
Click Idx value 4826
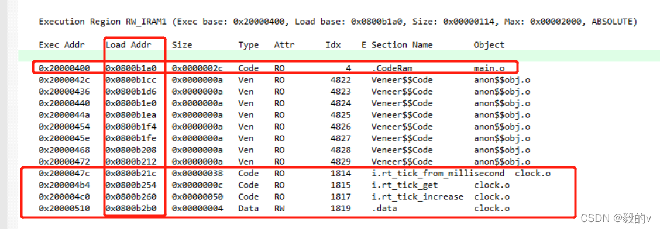pos(341,126)
